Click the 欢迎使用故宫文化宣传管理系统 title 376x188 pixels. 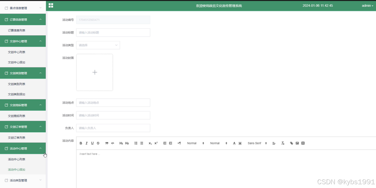(219, 6)
